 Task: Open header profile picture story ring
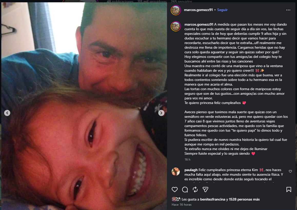[176, 10]
